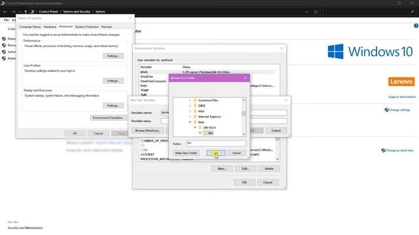Click Delete button in Environment Variables
Screen dimensions: 419x235
(269, 168)
